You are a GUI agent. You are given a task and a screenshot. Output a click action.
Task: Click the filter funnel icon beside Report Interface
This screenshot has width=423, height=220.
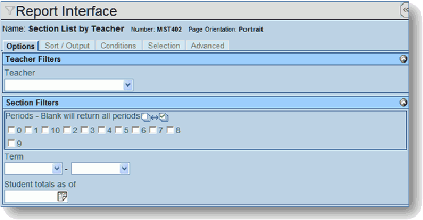point(10,11)
